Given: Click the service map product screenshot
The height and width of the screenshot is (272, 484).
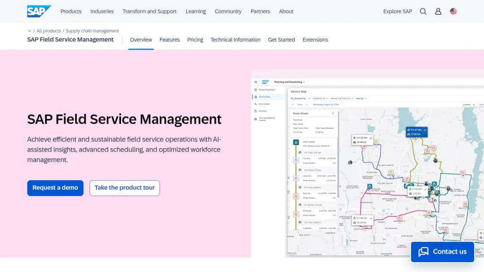Looking at the screenshot, I should pyautogui.click(x=367, y=163).
